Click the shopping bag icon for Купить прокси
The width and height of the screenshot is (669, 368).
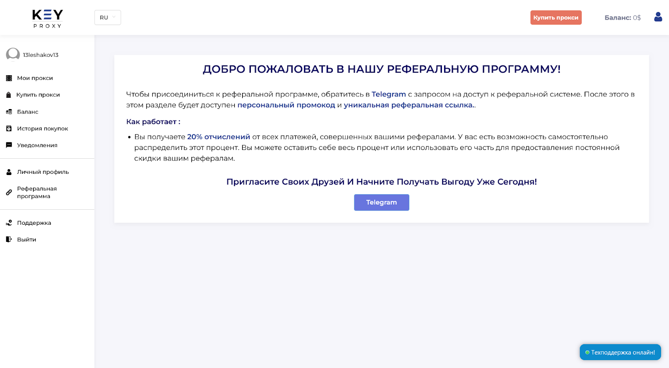pyautogui.click(x=8, y=95)
